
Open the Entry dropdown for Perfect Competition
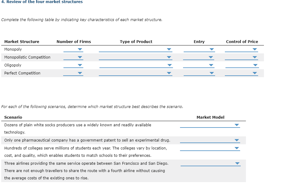tap(211, 73)
